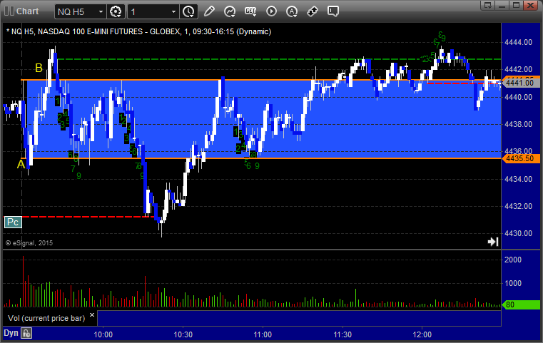Jump to latest bar arrow icon
543x343 pixels.
[493, 242]
